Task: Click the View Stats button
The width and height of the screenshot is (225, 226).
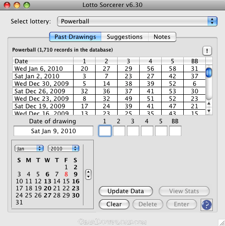Action: (x=184, y=191)
